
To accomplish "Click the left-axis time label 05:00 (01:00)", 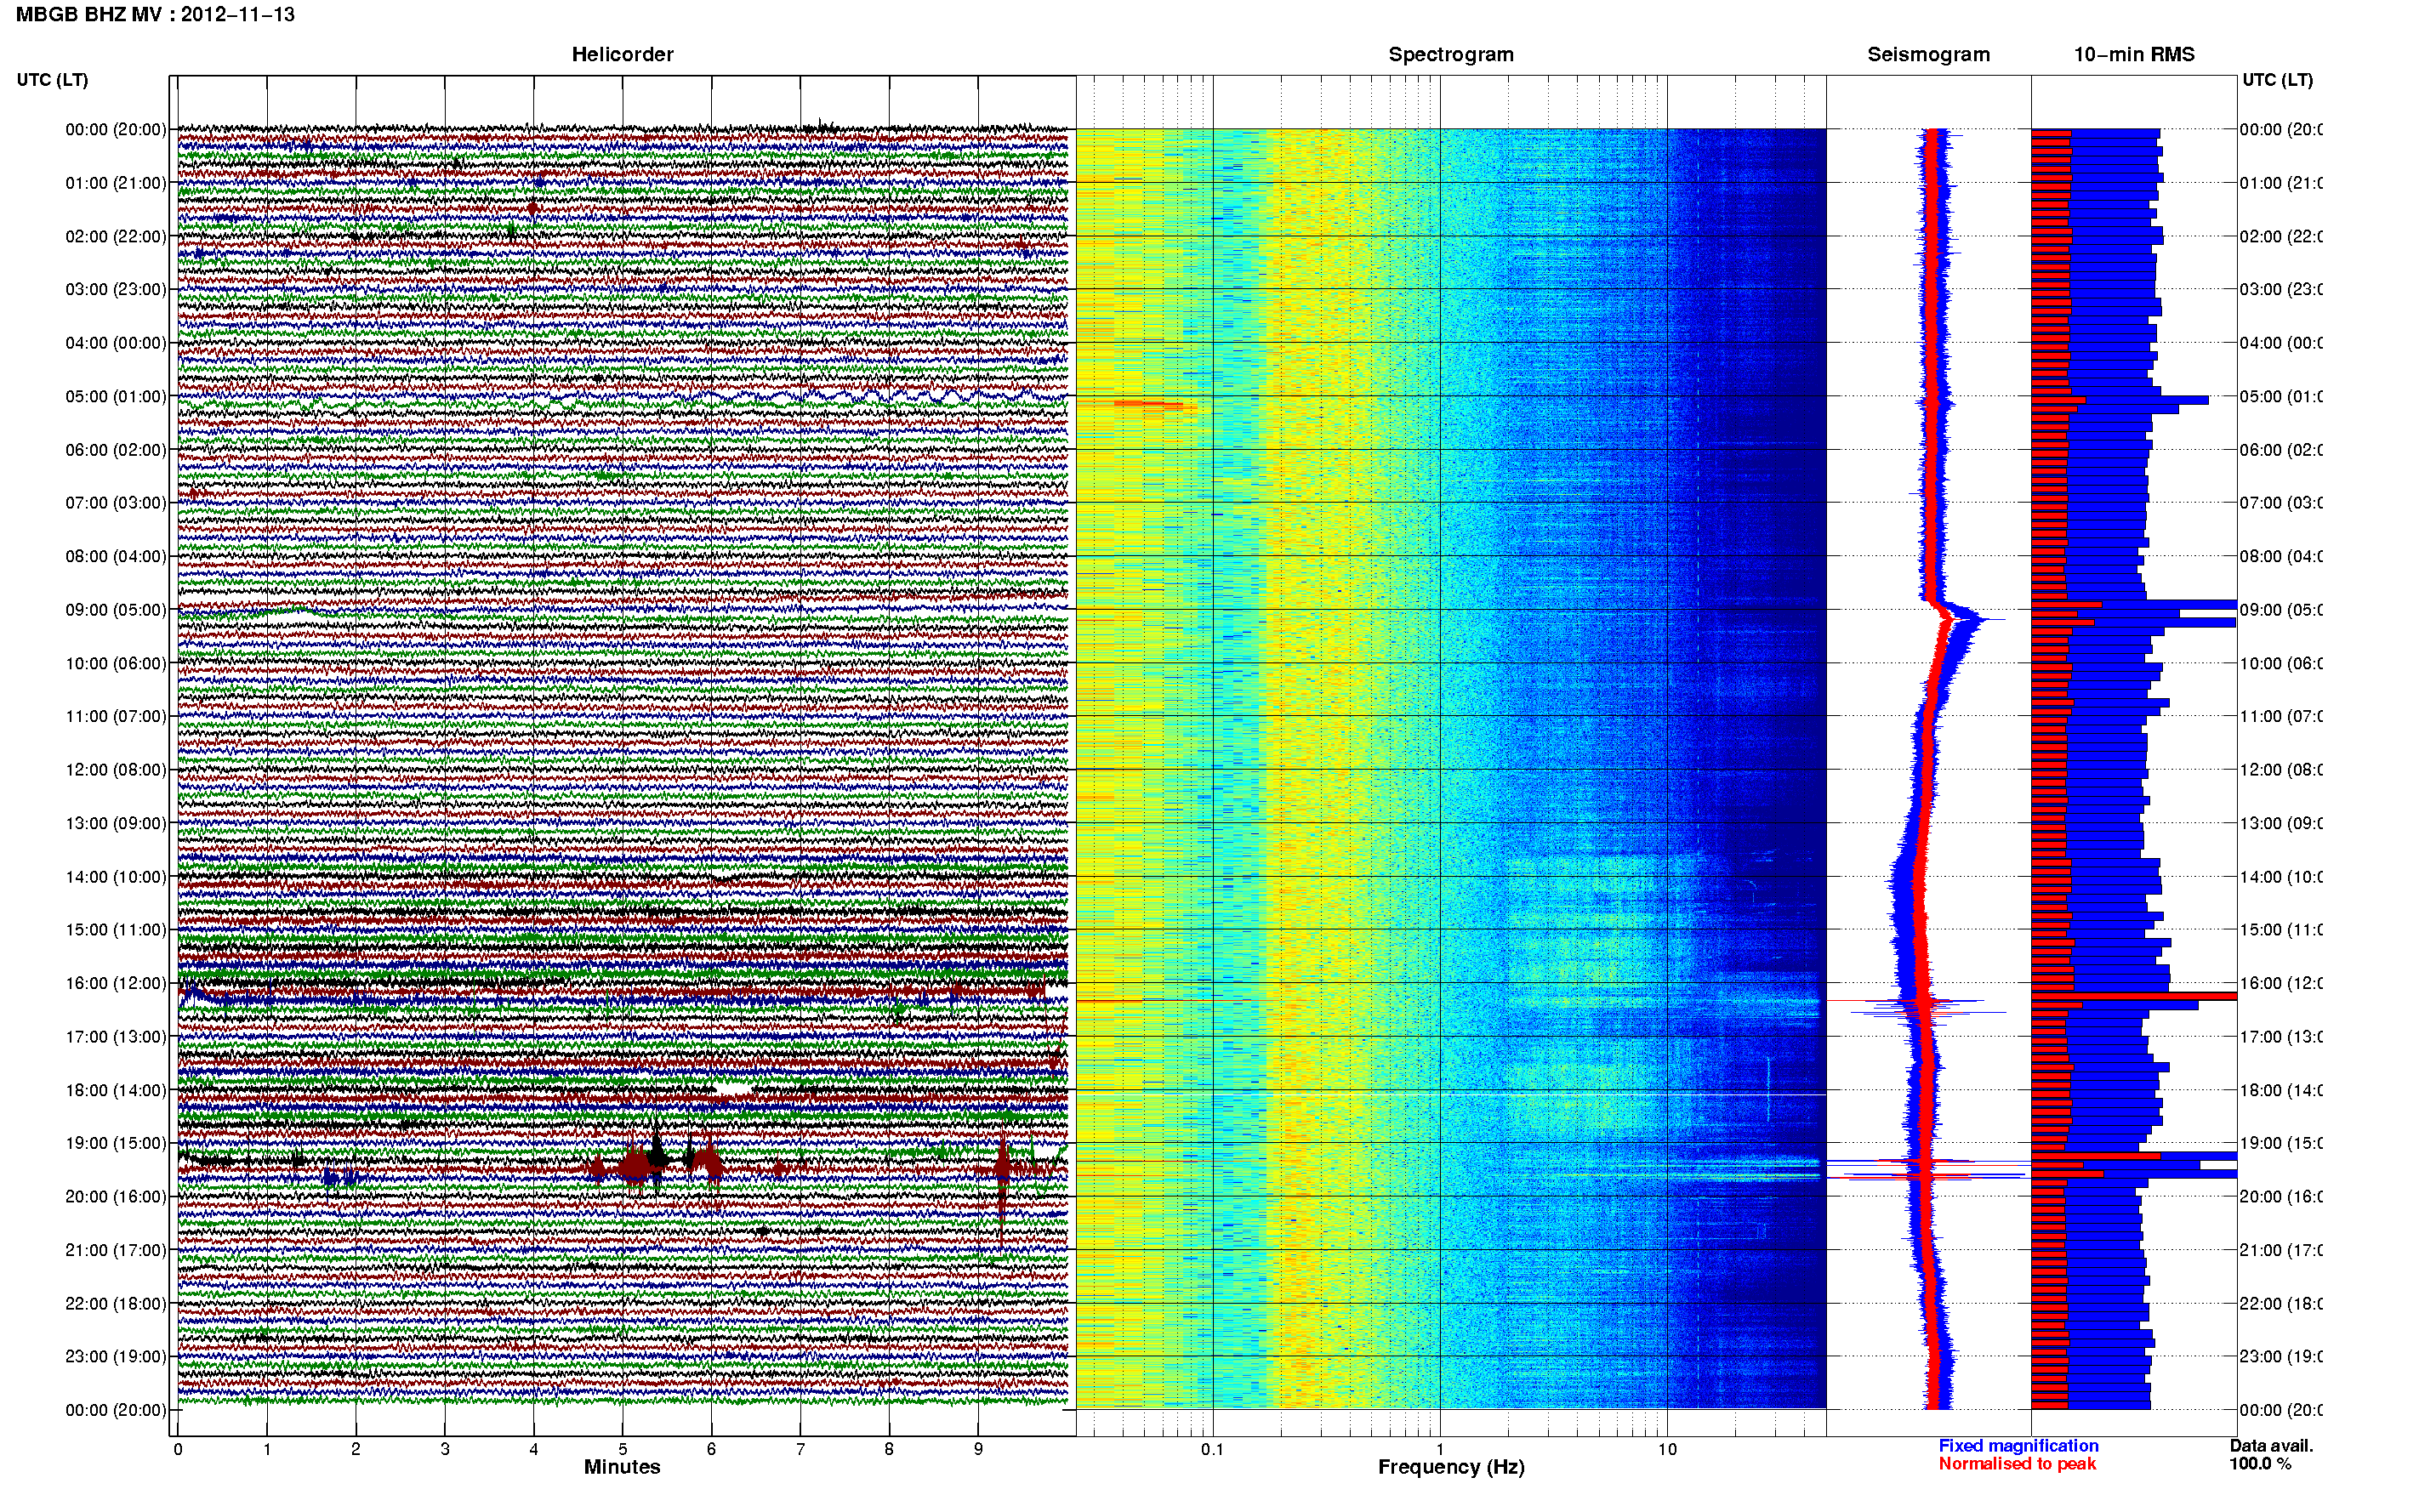I will click(x=116, y=396).
